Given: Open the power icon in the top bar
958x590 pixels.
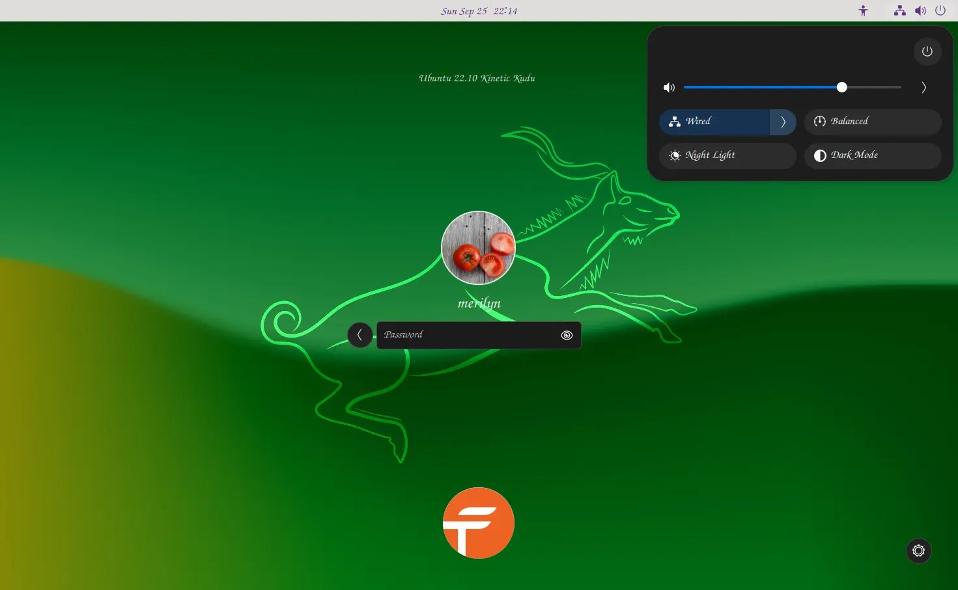Looking at the screenshot, I should [940, 10].
